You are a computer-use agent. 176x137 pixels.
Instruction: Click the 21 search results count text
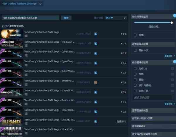point(13,26)
